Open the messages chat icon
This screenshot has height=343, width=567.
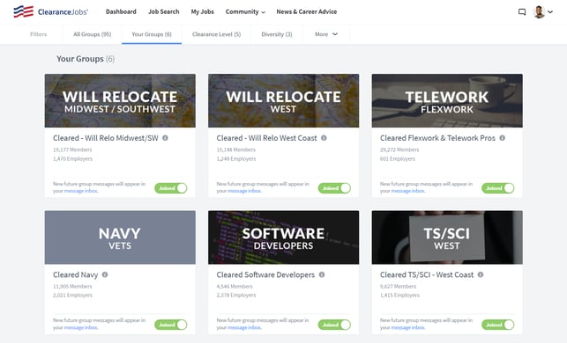[x=522, y=12]
